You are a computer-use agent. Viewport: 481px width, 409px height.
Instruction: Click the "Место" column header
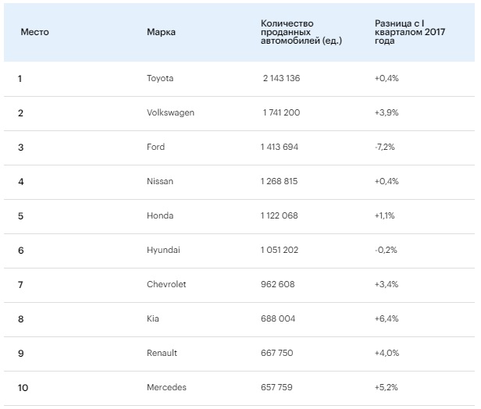34,32
